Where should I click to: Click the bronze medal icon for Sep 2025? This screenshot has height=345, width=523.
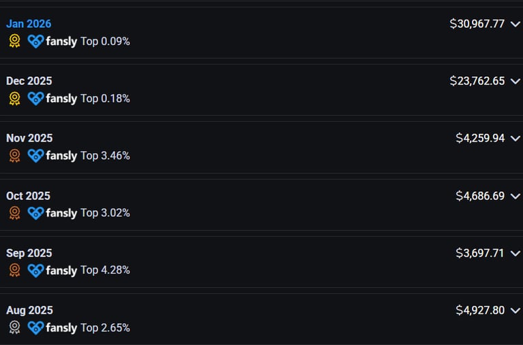click(14, 270)
